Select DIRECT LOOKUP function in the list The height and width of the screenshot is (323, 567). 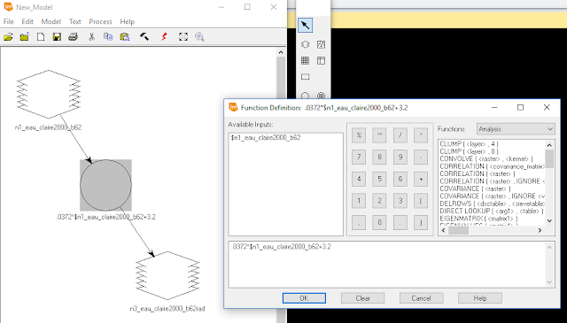click(x=492, y=211)
